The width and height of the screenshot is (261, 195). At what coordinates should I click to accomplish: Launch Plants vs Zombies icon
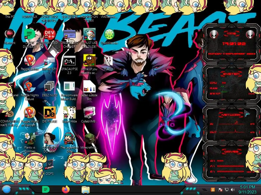tap(30, 139)
